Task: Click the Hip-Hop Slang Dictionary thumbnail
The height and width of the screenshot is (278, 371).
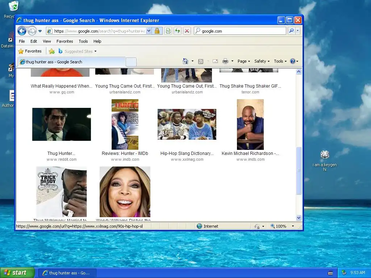Action: (x=187, y=125)
